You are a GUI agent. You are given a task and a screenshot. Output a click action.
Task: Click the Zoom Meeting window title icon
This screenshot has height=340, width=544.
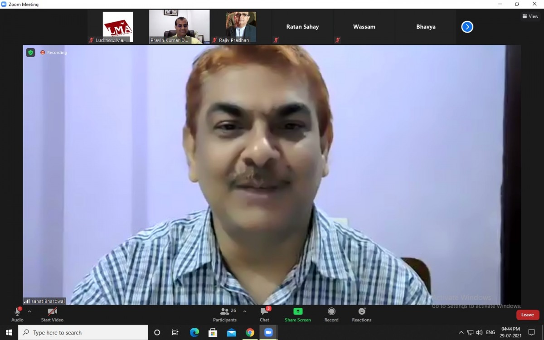4,4
